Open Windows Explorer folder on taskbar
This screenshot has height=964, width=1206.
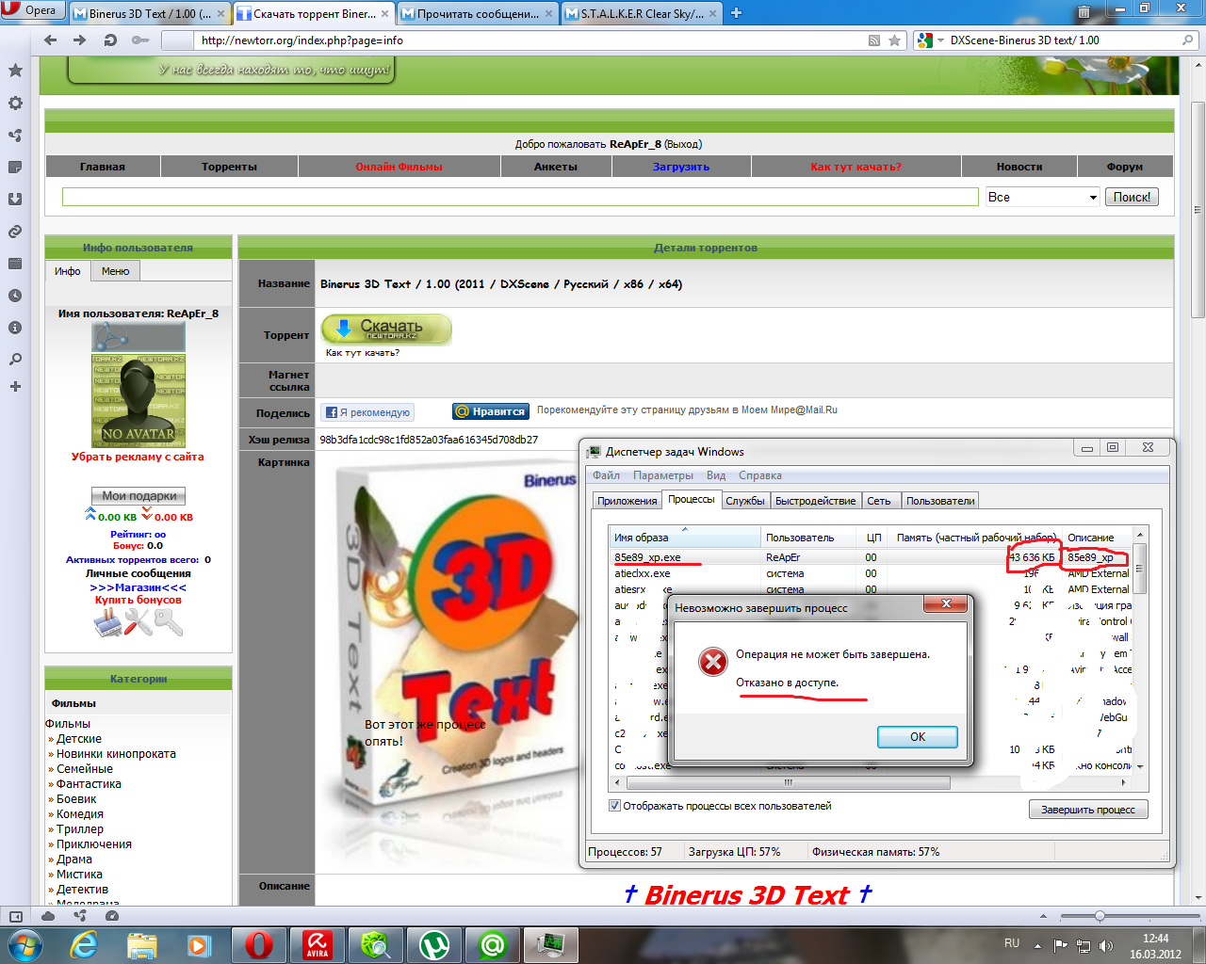tap(141, 944)
